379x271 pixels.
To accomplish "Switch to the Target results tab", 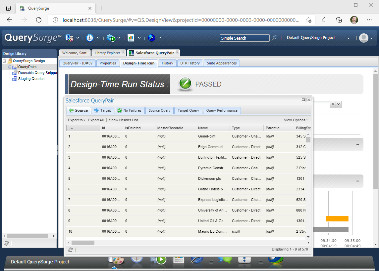I will [103, 110].
